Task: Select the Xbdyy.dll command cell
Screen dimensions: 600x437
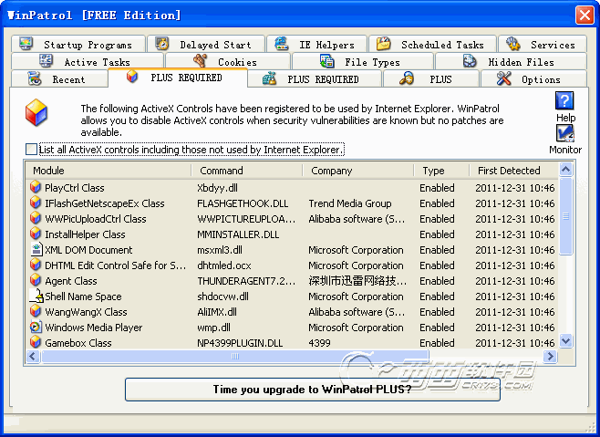Action: 217,188
